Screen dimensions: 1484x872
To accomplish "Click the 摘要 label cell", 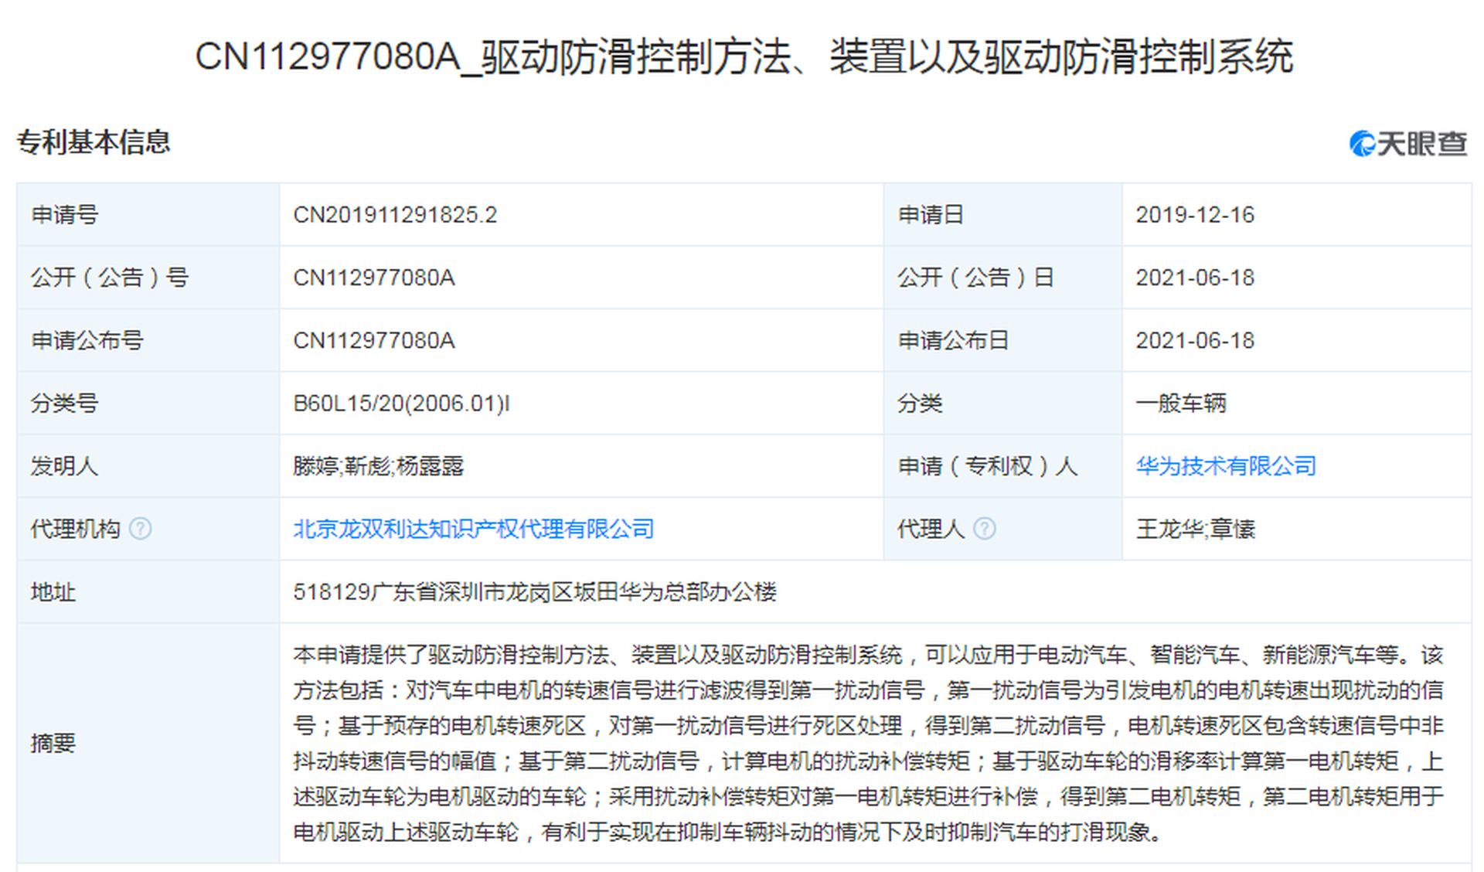I will (148, 743).
